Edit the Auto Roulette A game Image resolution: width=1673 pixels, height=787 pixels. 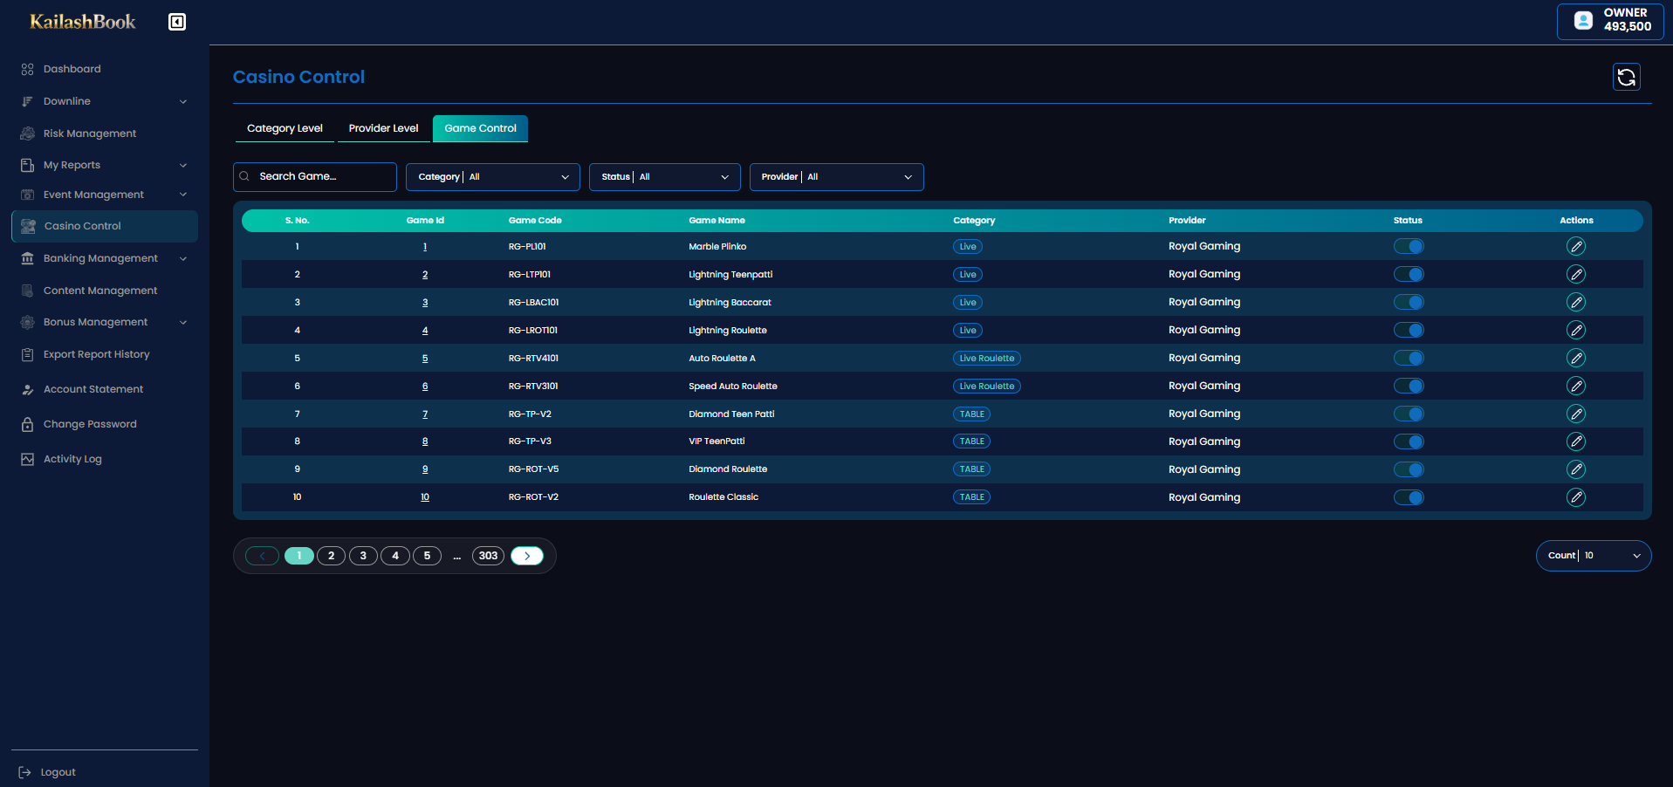[x=1576, y=358]
